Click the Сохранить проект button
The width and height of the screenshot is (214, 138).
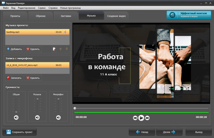pyautogui.click(x=19, y=132)
